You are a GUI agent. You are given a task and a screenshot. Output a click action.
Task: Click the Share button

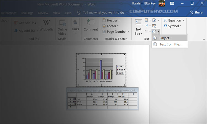pos(196,12)
